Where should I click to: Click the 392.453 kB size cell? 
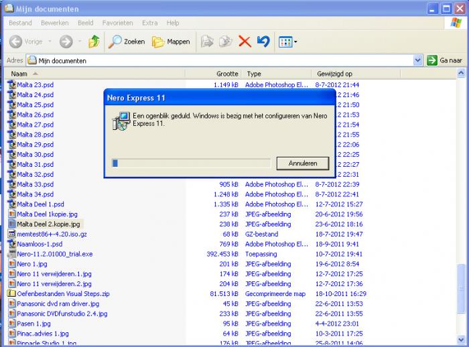[x=222, y=254]
